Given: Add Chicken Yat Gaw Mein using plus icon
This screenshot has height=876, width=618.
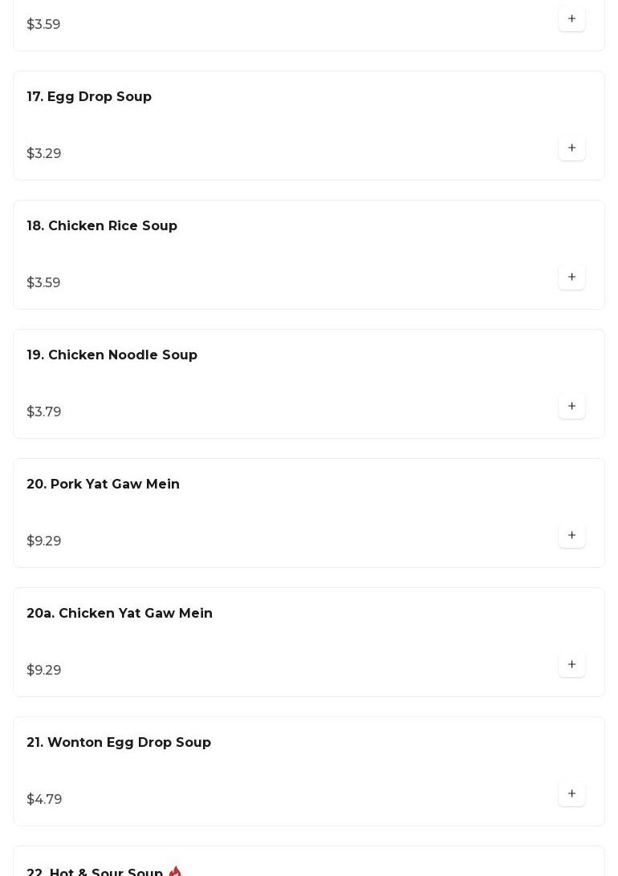Looking at the screenshot, I should click(x=571, y=665).
